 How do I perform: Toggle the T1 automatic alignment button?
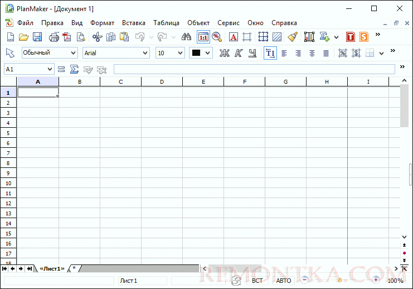(x=270, y=53)
